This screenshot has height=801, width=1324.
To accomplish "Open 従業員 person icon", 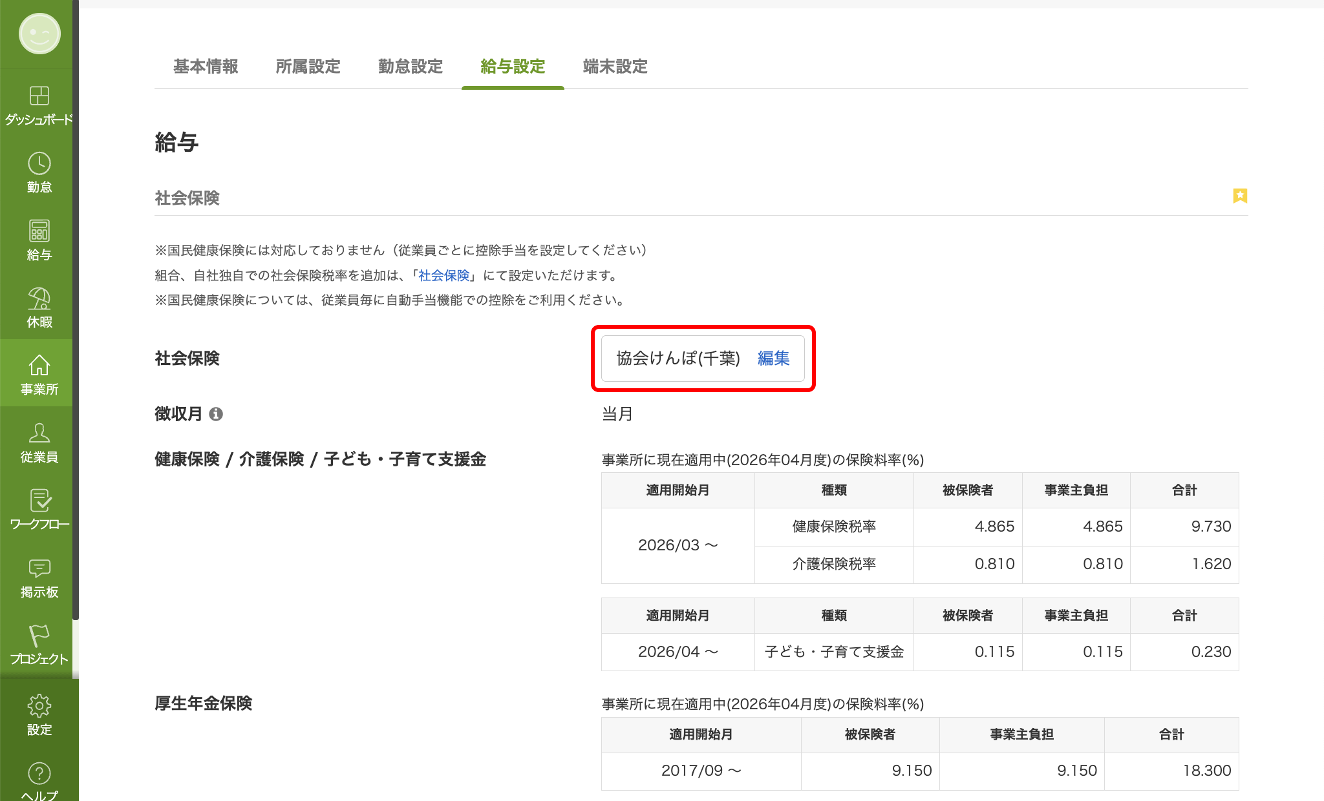I will point(39,433).
